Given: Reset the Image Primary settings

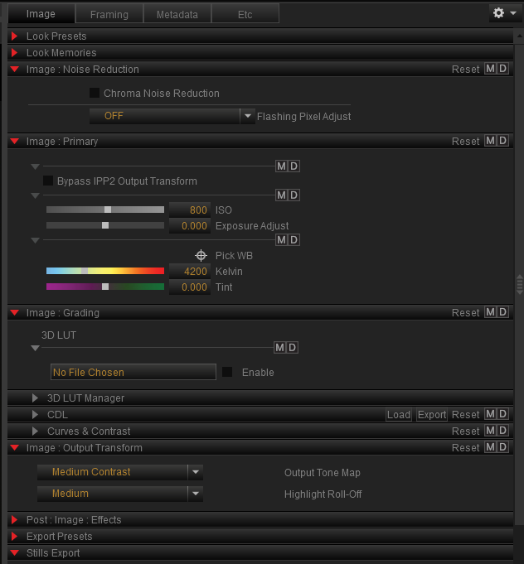Looking at the screenshot, I should click(x=466, y=142).
